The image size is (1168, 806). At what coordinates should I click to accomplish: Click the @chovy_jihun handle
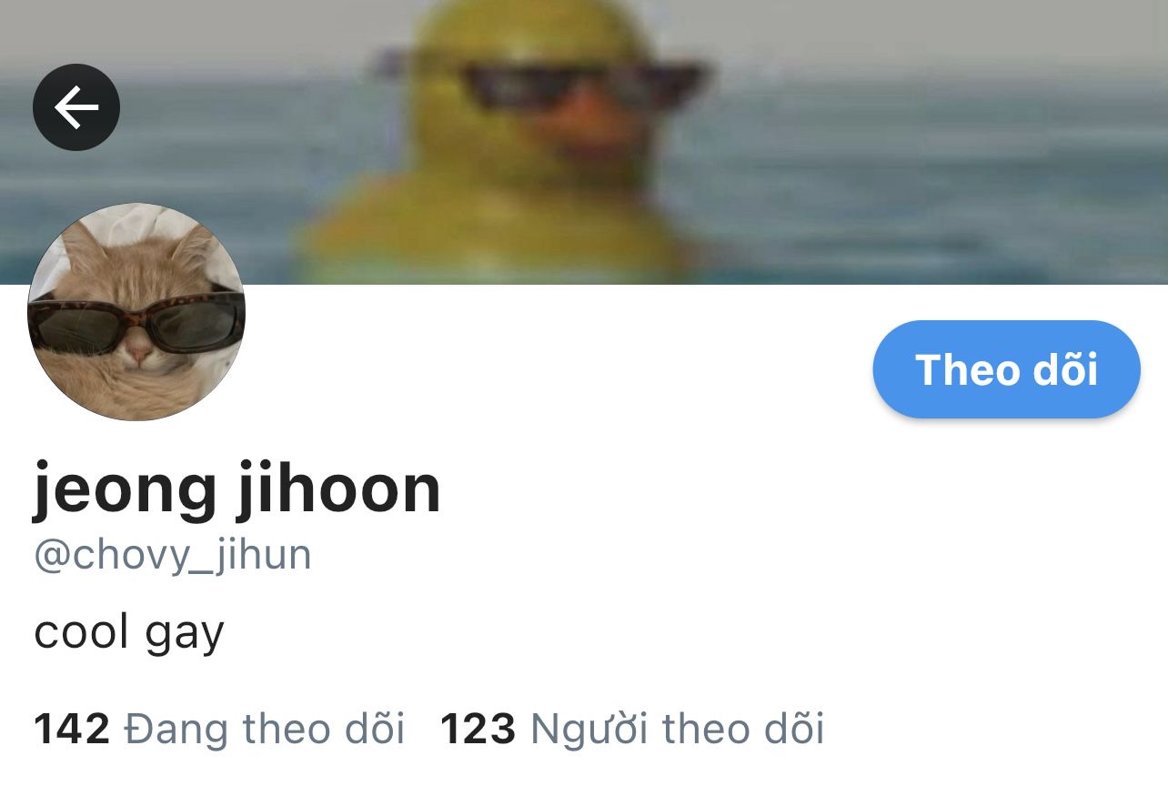173,555
